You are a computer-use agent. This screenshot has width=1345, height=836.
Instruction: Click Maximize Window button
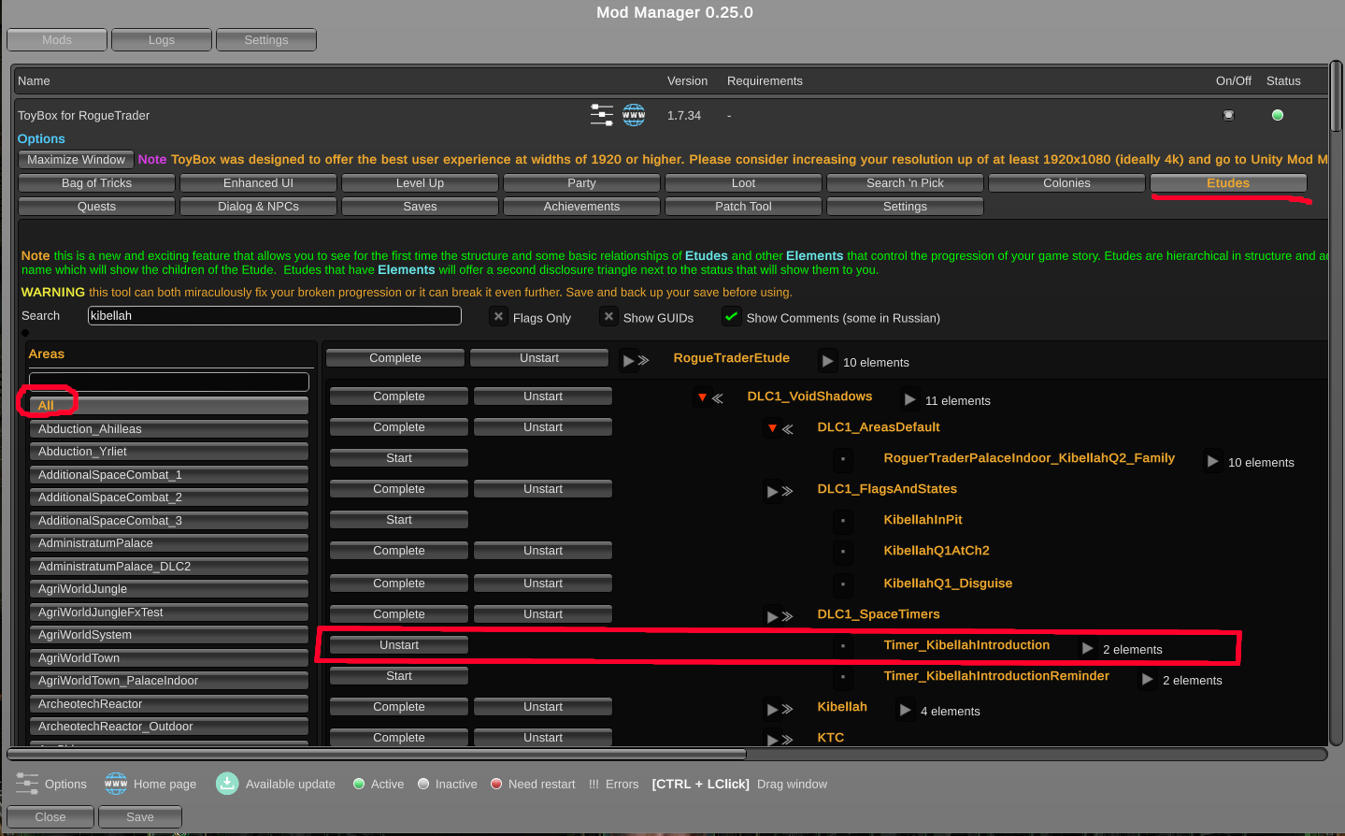76,160
